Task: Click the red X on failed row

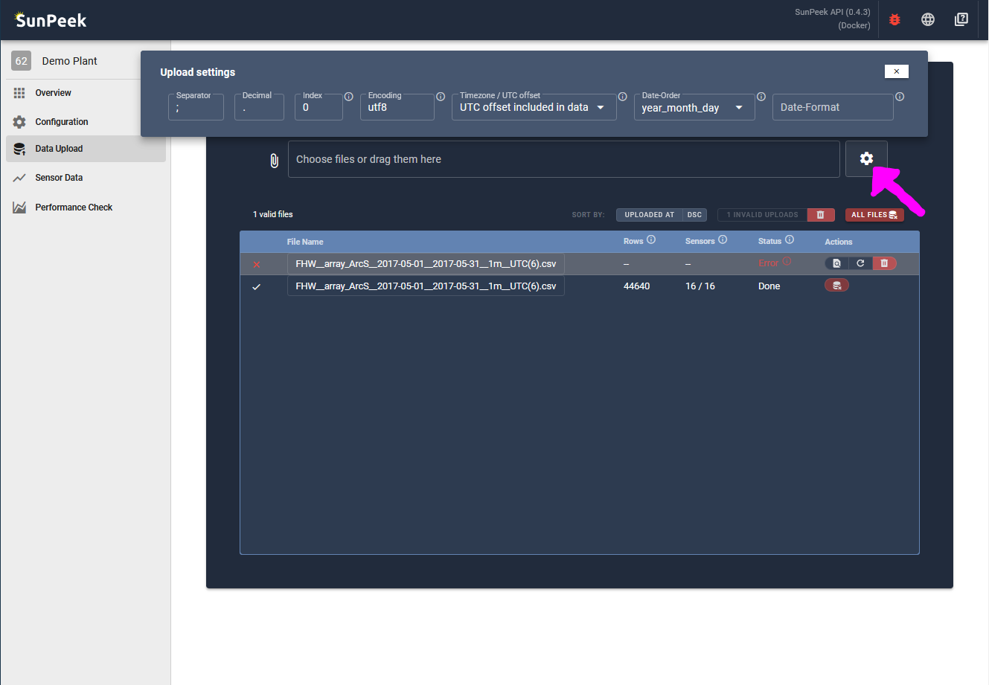Action: pos(257,265)
